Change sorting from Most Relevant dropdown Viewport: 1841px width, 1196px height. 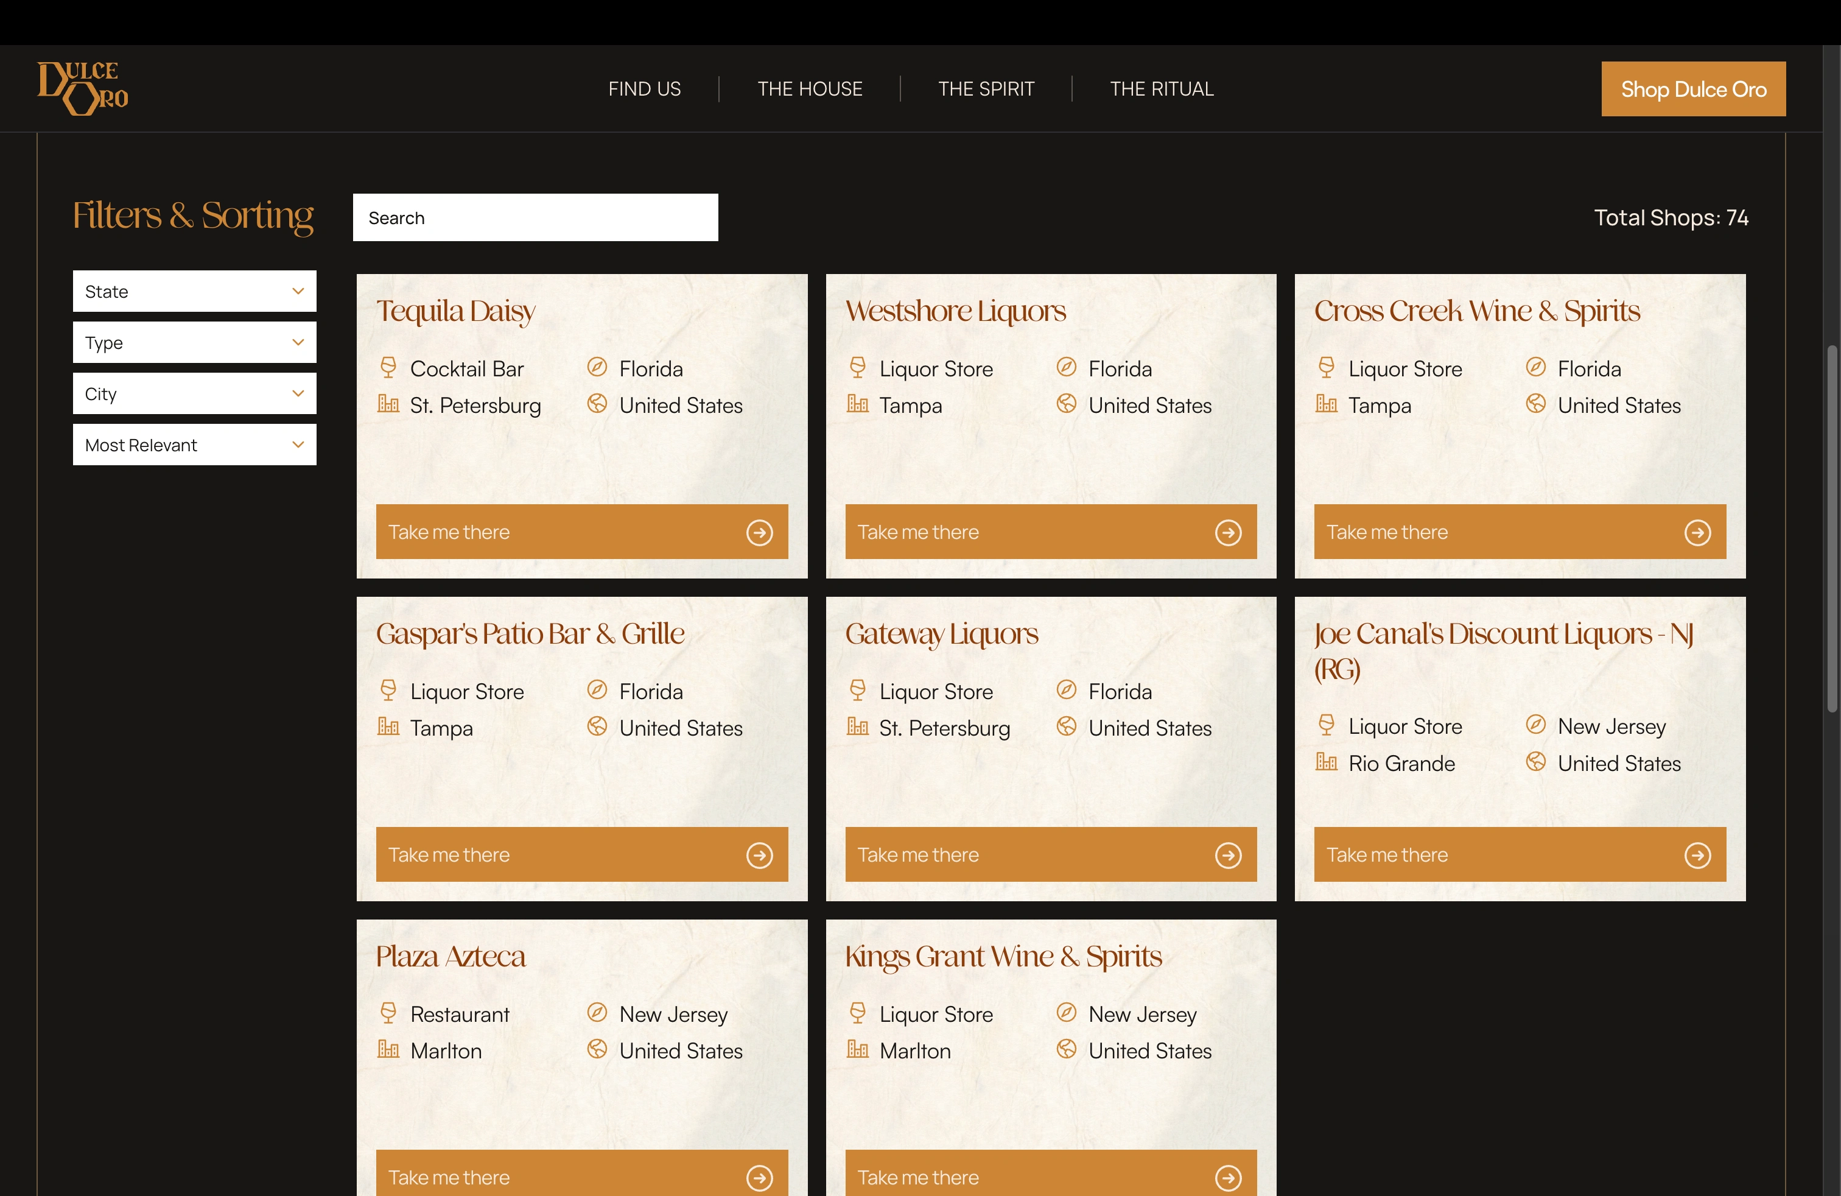[x=194, y=445]
